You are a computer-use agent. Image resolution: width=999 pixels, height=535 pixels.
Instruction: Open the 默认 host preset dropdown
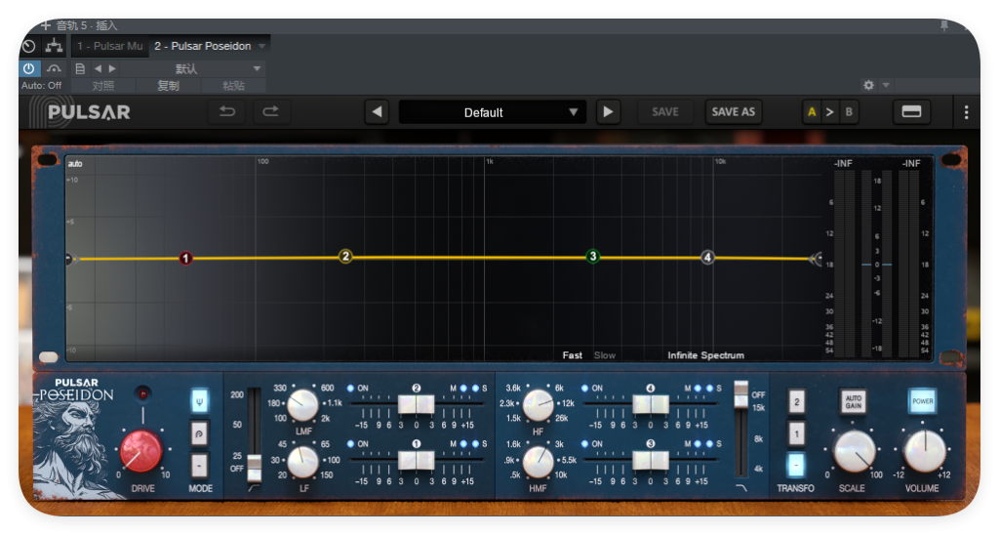[x=192, y=68]
